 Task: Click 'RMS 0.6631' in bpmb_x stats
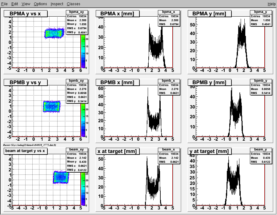point(169,93)
